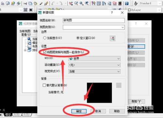Expand the 预设 node in view tree
163x118 pixels.
pos(25,50)
